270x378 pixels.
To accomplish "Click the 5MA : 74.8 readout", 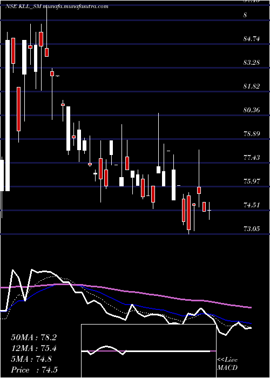I will click(31, 359).
